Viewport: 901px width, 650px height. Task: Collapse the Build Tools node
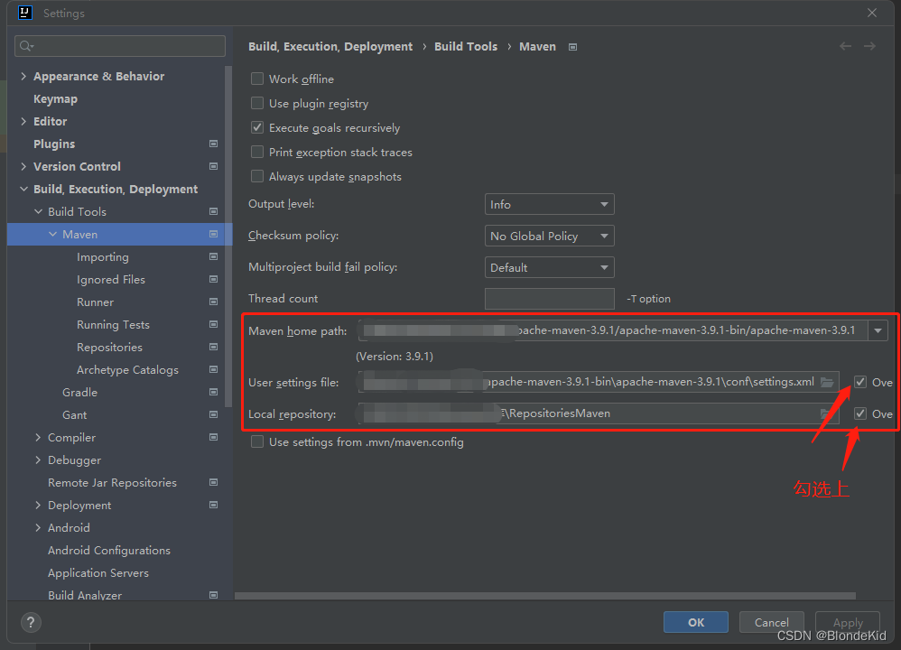point(39,211)
